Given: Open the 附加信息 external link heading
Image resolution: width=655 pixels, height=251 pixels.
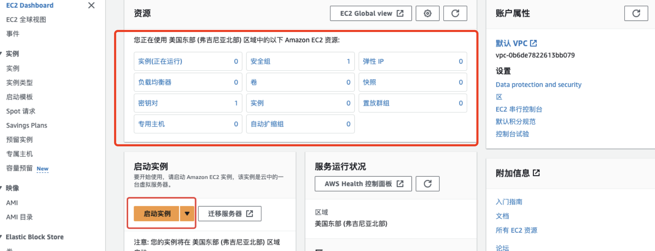Looking at the screenshot, I should click(x=518, y=173).
